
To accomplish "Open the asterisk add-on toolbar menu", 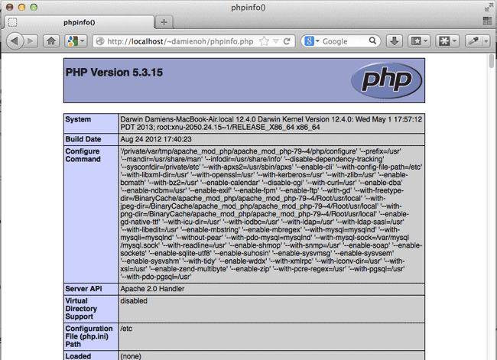I will (x=447, y=41).
